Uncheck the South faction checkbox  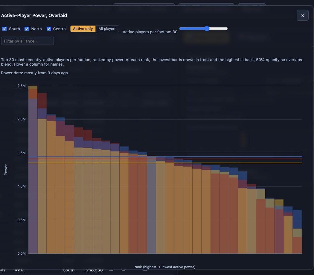[4, 29]
